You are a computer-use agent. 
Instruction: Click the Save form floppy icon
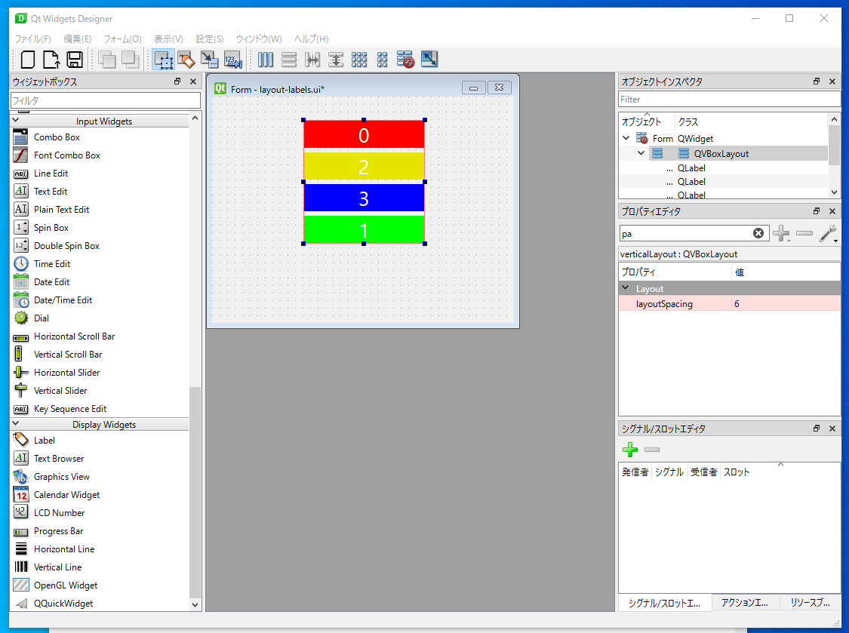coord(75,60)
